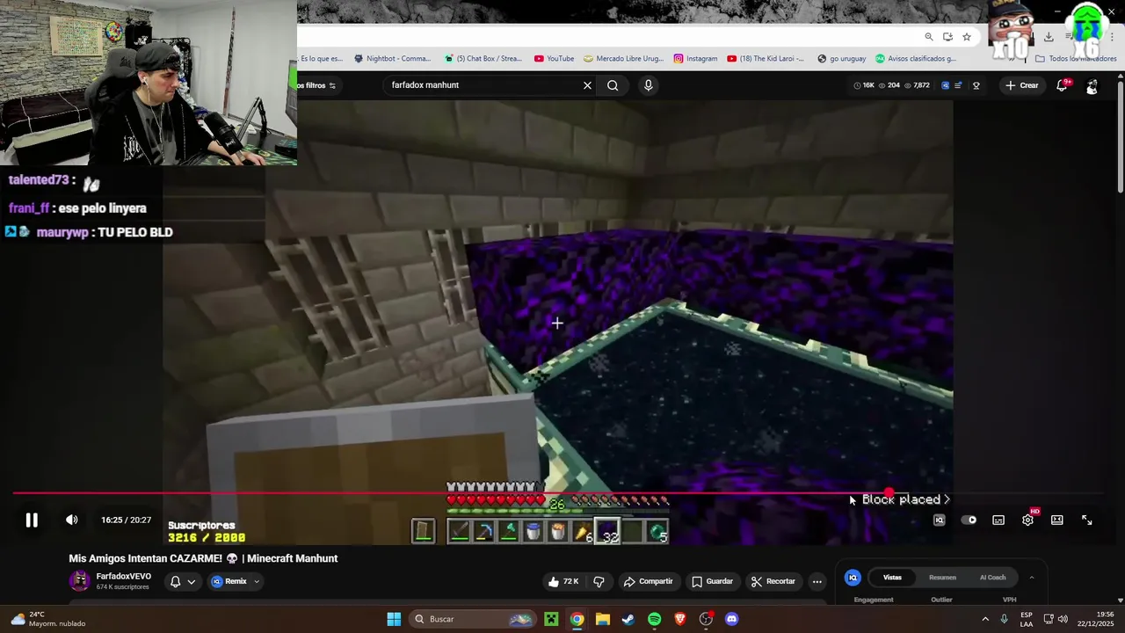Image resolution: width=1125 pixels, height=633 pixels.
Task: Open The Kid Laroi bookmark
Action: [766, 59]
